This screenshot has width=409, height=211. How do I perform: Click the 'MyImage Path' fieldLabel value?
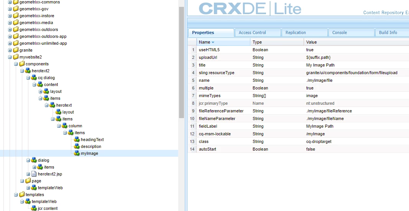[x=320, y=126]
